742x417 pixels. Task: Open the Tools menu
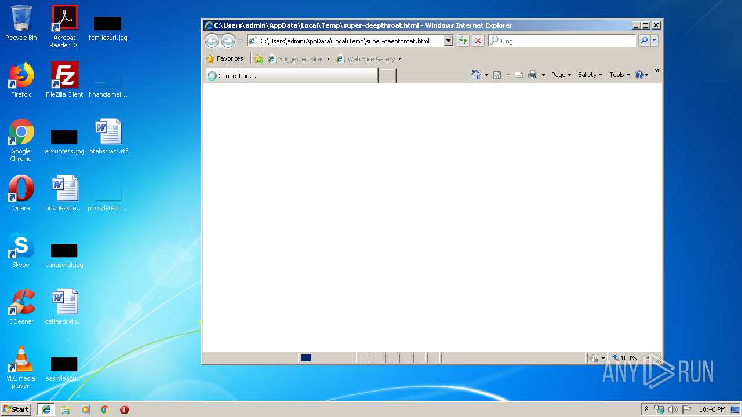coord(619,75)
